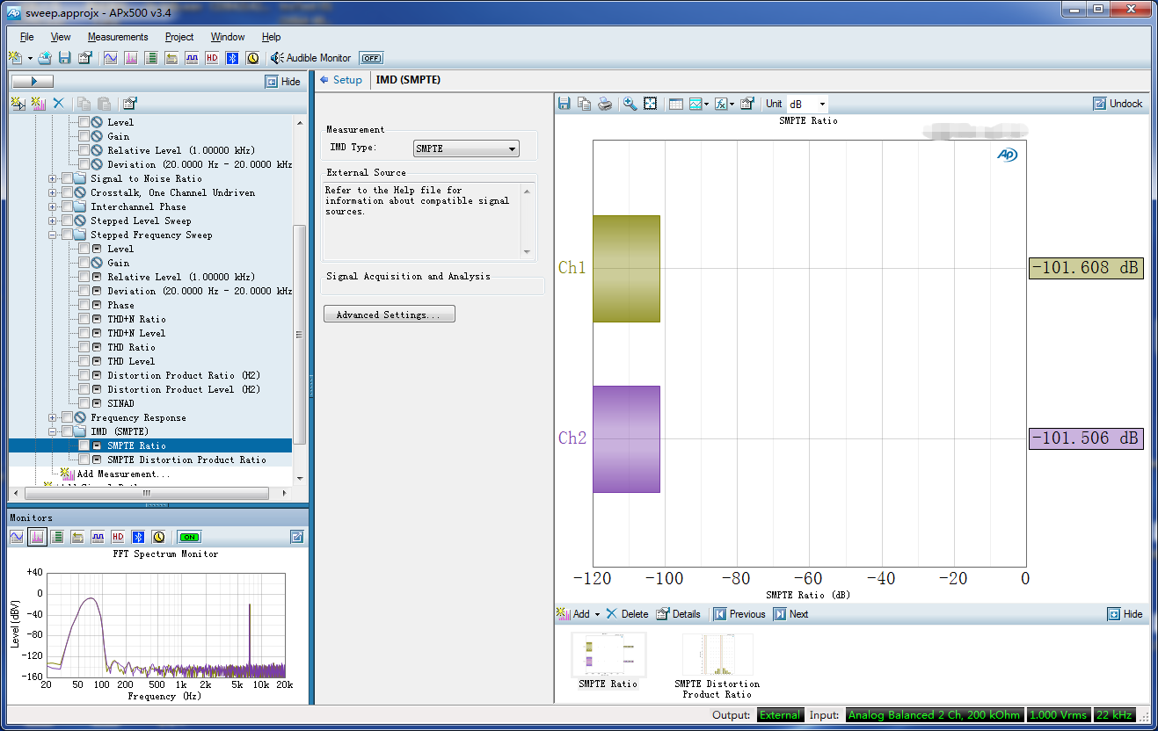Show the data table view icon
Screen dimensions: 1158x731
point(675,104)
